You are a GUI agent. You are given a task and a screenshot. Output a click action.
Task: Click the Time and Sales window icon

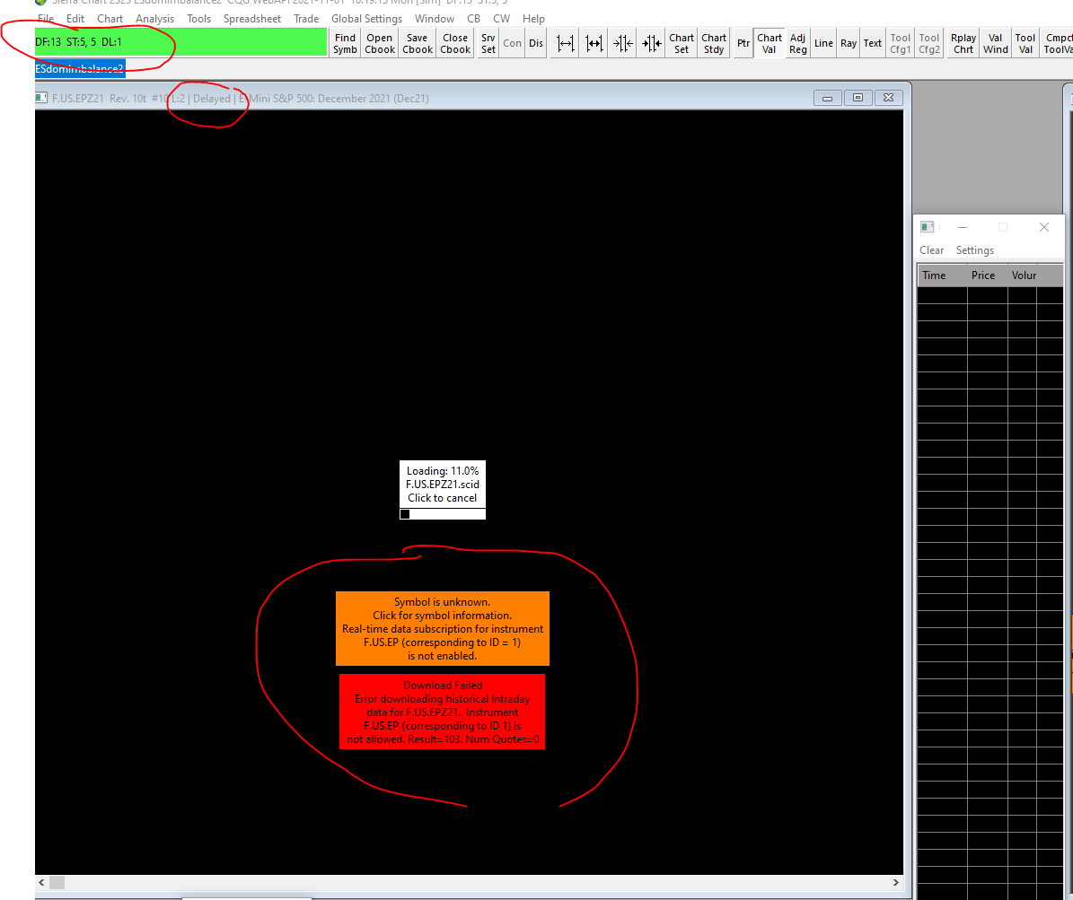pyautogui.click(x=927, y=227)
